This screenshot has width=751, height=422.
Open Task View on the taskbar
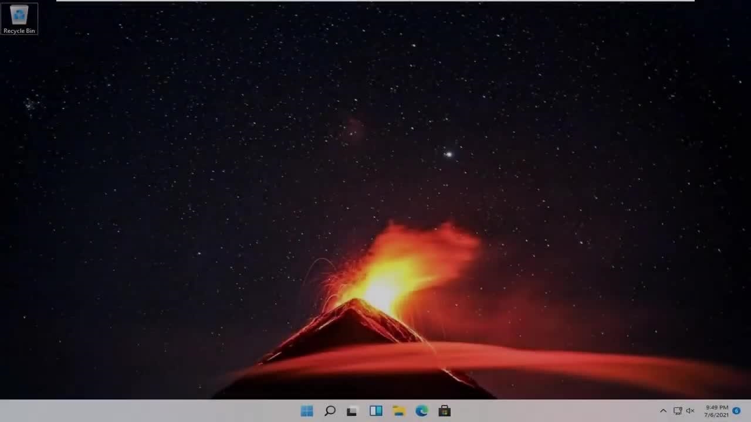[352, 411]
